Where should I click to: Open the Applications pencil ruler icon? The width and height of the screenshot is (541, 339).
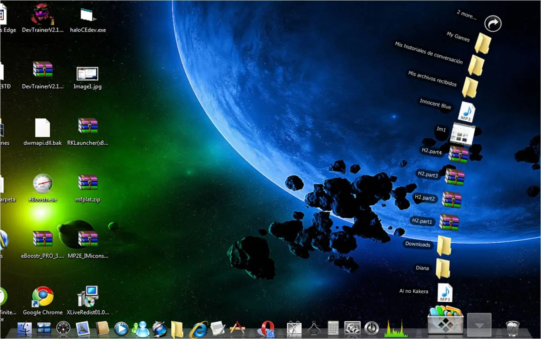tap(237, 328)
